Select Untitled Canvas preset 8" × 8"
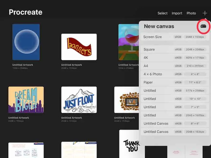Screen dimensions: 211x158 175,124
